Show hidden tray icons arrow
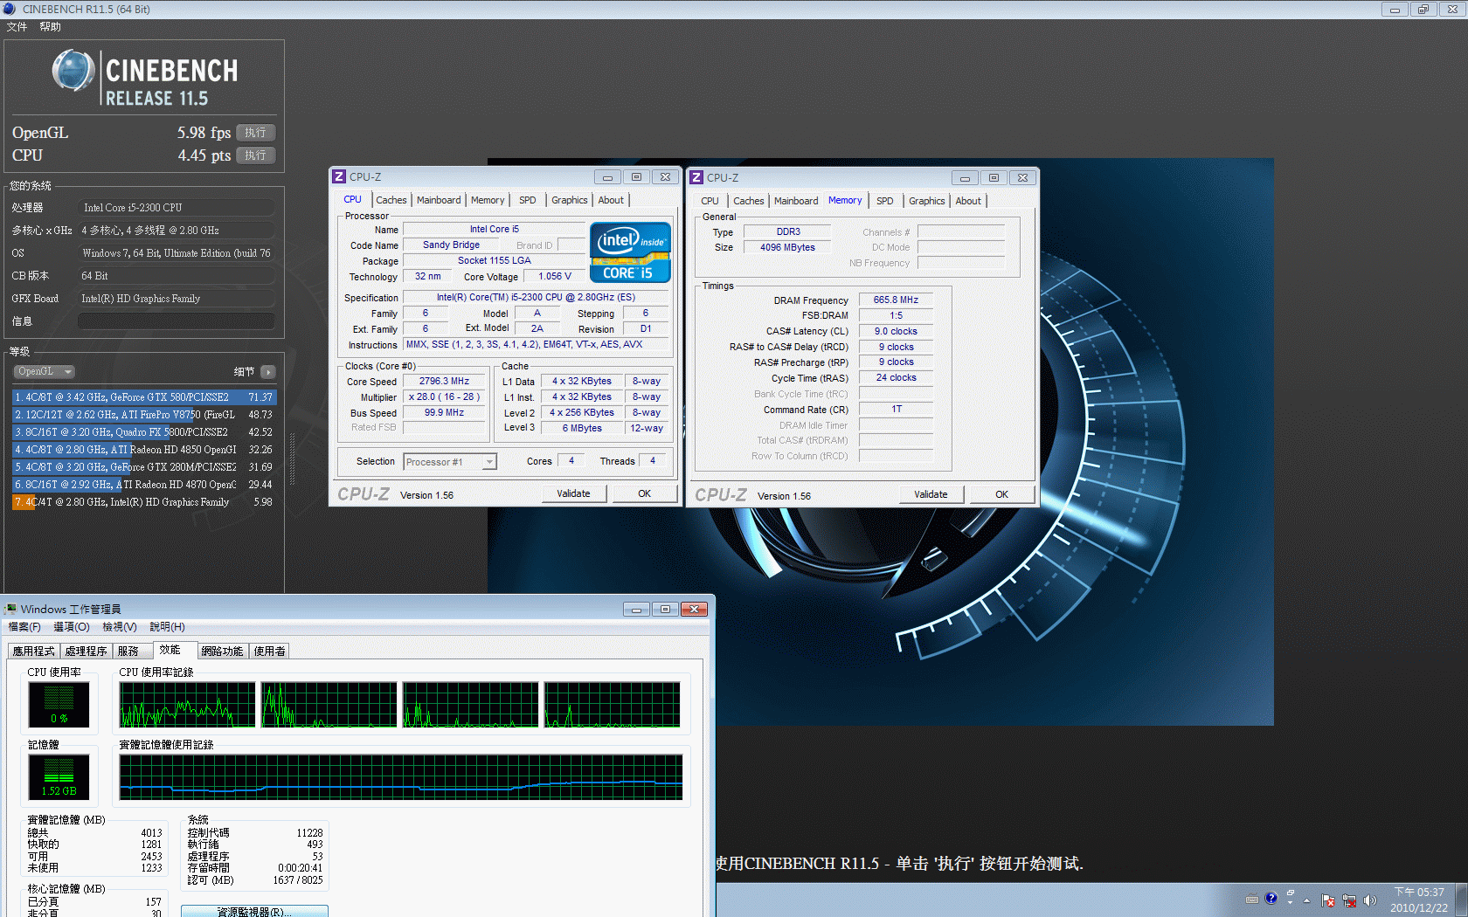Image resolution: width=1468 pixels, height=917 pixels. 1307,900
